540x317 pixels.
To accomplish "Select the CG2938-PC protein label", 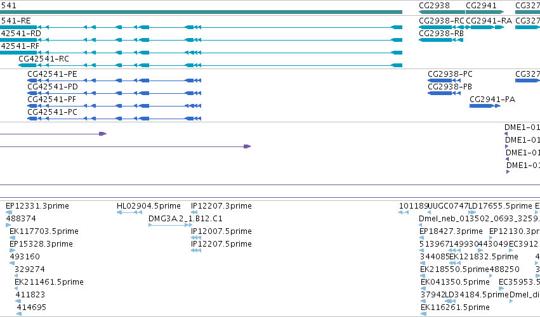I will (450, 74).
